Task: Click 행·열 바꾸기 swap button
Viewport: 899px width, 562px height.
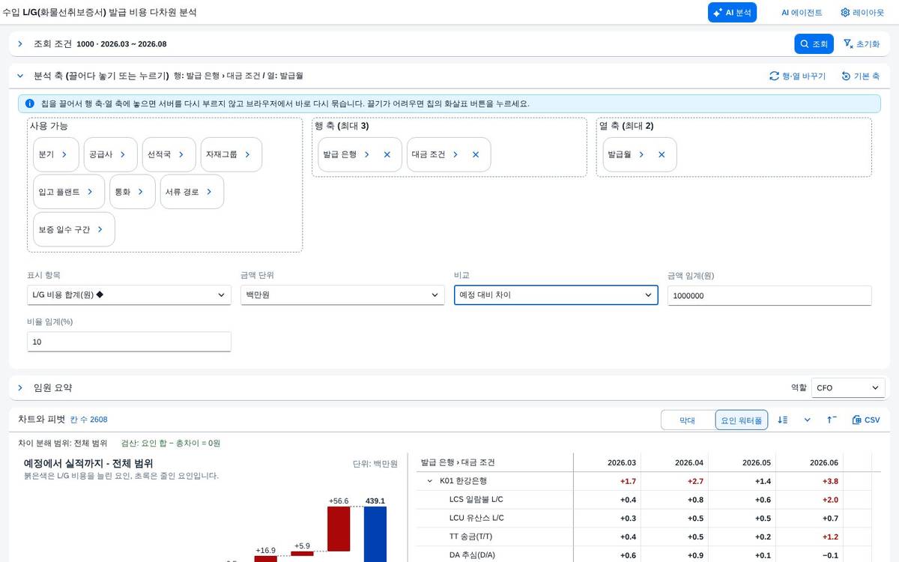Action: (797, 76)
